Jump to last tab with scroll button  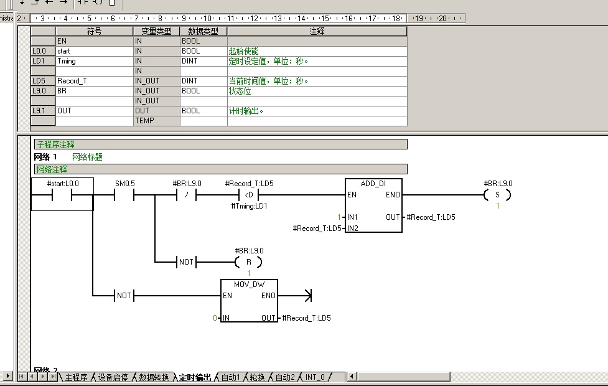pos(52,377)
